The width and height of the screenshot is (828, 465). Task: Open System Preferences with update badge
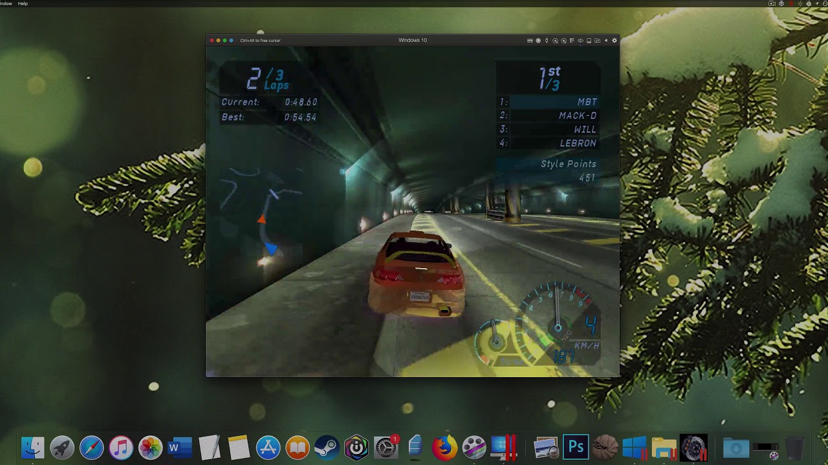click(386, 448)
